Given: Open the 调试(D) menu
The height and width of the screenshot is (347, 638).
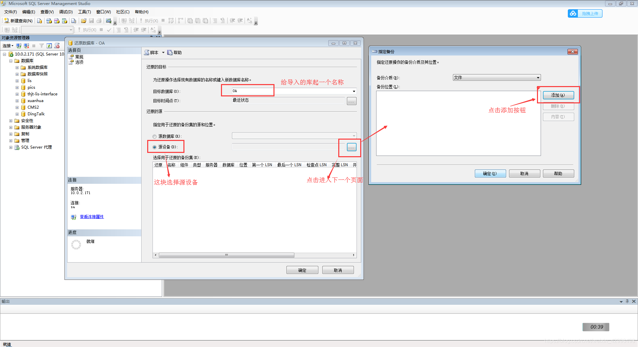Looking at the screenshot, I should (66, 12).
